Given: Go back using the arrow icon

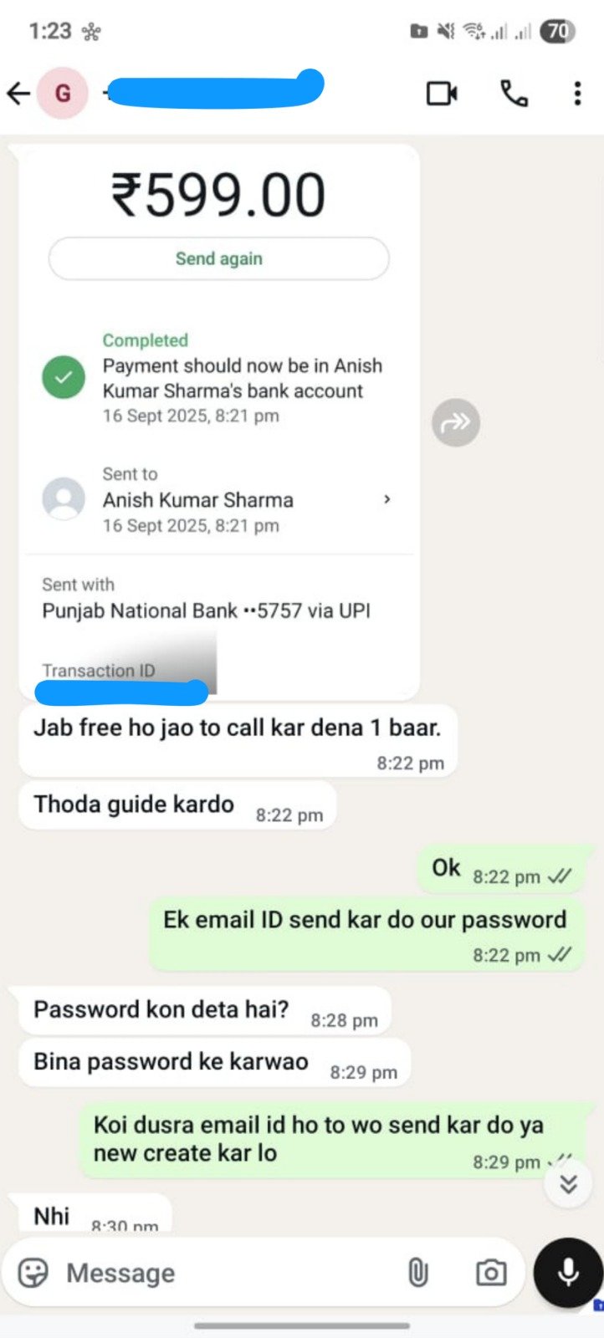Looking at the screenshot, I should [18, 94].
